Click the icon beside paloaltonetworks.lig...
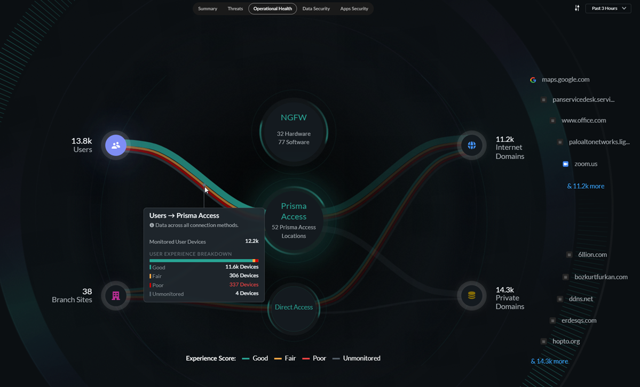The width and height of the screenshot is (640, 387). (560, 142)
